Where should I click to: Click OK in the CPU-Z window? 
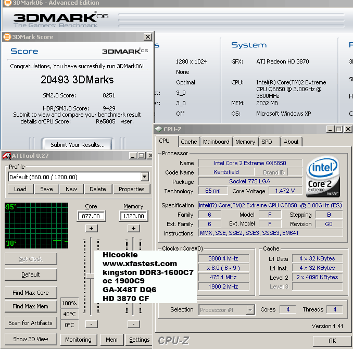(332, 341)
